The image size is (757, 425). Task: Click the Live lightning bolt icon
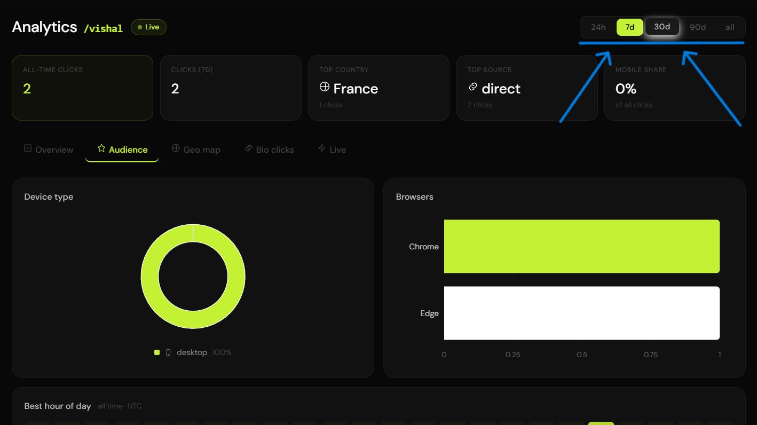pos(322,148)
